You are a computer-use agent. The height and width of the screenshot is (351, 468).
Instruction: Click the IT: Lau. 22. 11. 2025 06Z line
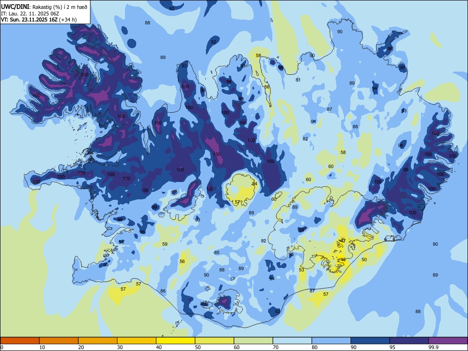click(x=31, y=14)
